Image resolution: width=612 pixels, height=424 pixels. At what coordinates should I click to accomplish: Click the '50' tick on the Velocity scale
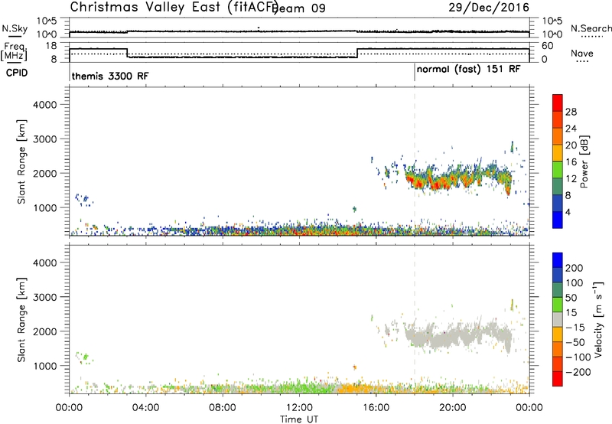[x=571, y=298]
